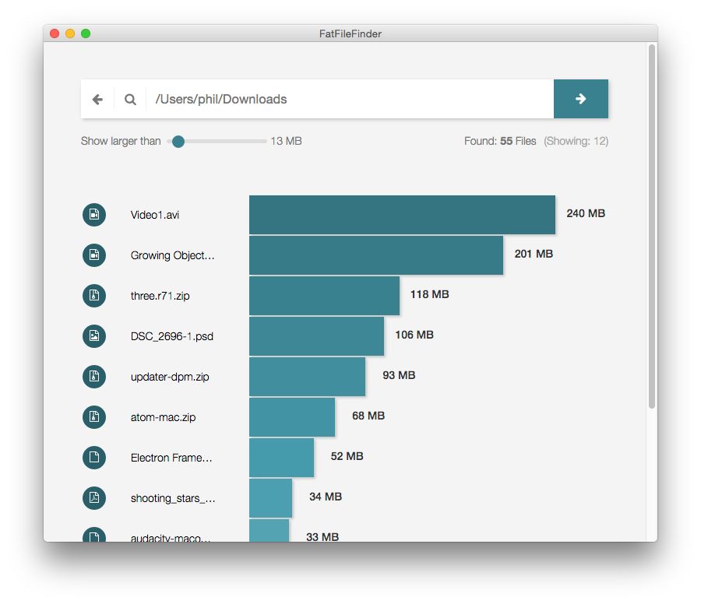Image resolution: width=701 pixels, height=604 pixels.
Task: Click the file icon beside Growing Object
Action: tap(93, 255)
